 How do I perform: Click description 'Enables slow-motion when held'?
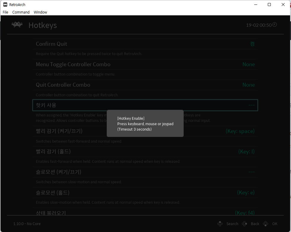click(x=108, y=203)
